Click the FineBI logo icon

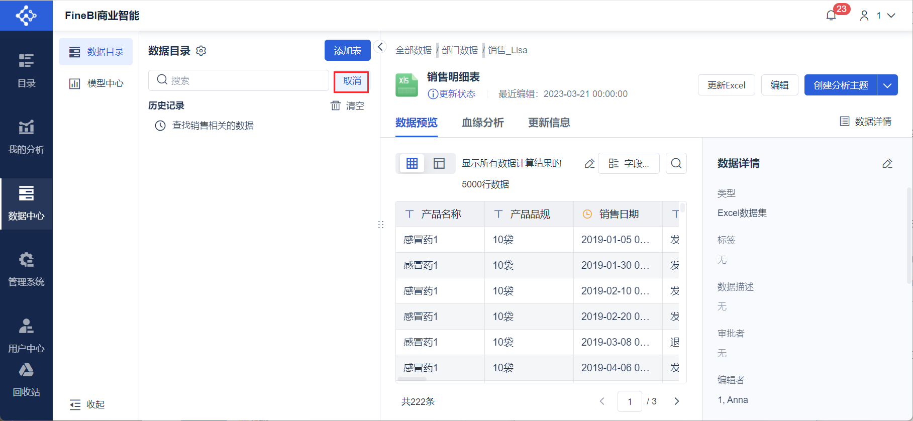26,16
